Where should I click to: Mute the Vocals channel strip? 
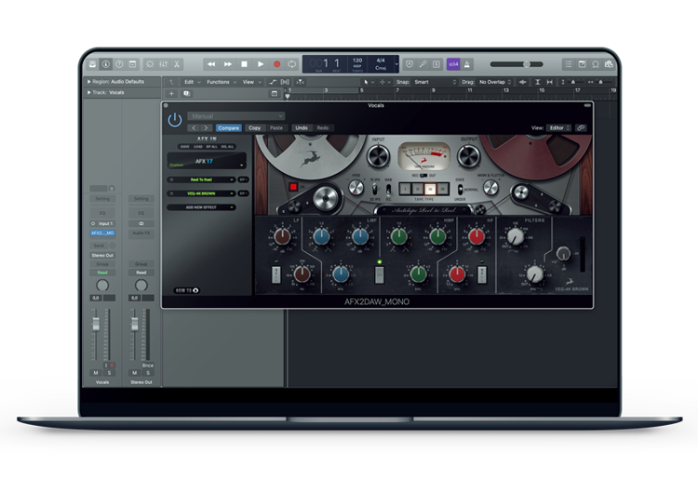tap(95, 372)
